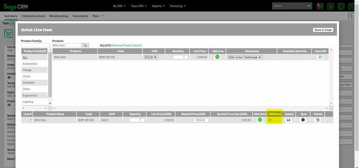This screenshot has height=168, width=359.
Task: Click the Delete trash icon on line 1
Action: (x=317, y=120)
